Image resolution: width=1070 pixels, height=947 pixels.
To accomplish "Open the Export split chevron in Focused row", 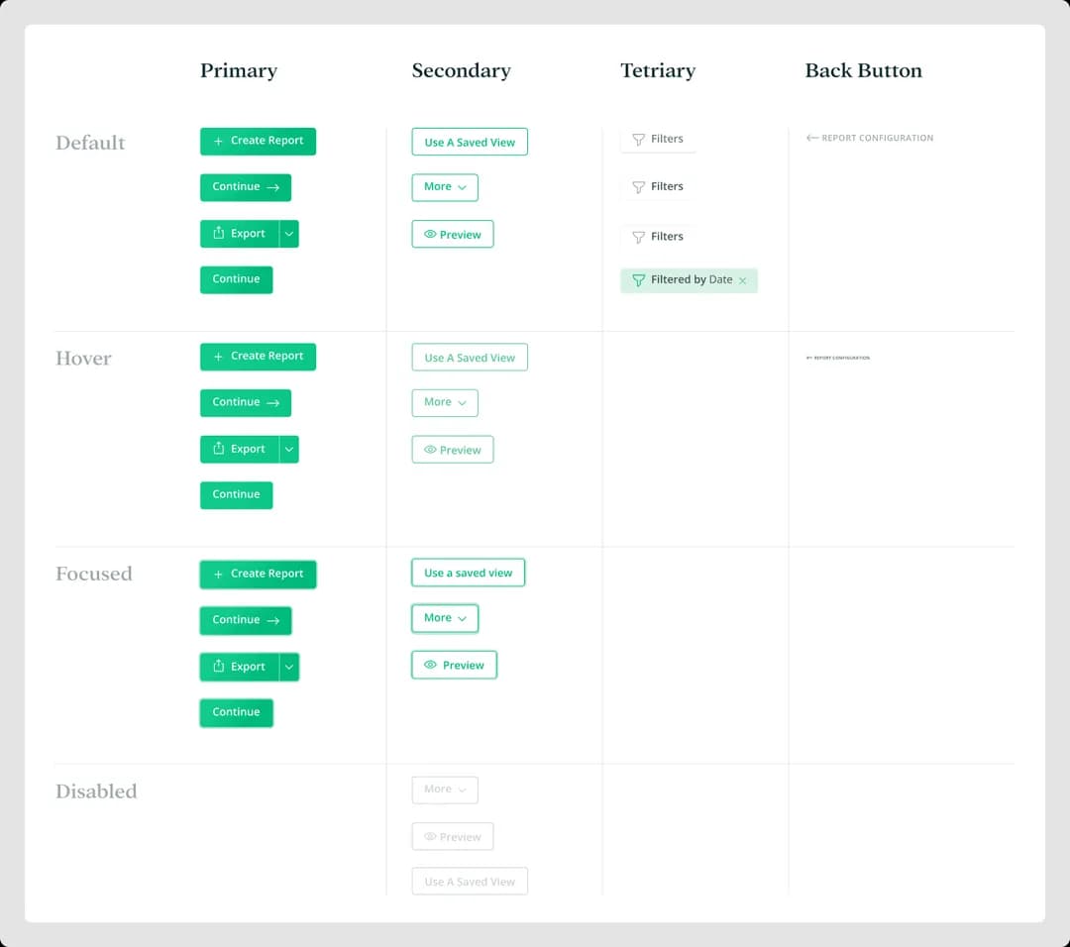I will 288,667.
